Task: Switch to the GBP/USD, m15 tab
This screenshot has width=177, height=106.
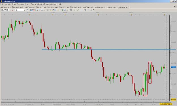Action: click(x=6, y=7)
